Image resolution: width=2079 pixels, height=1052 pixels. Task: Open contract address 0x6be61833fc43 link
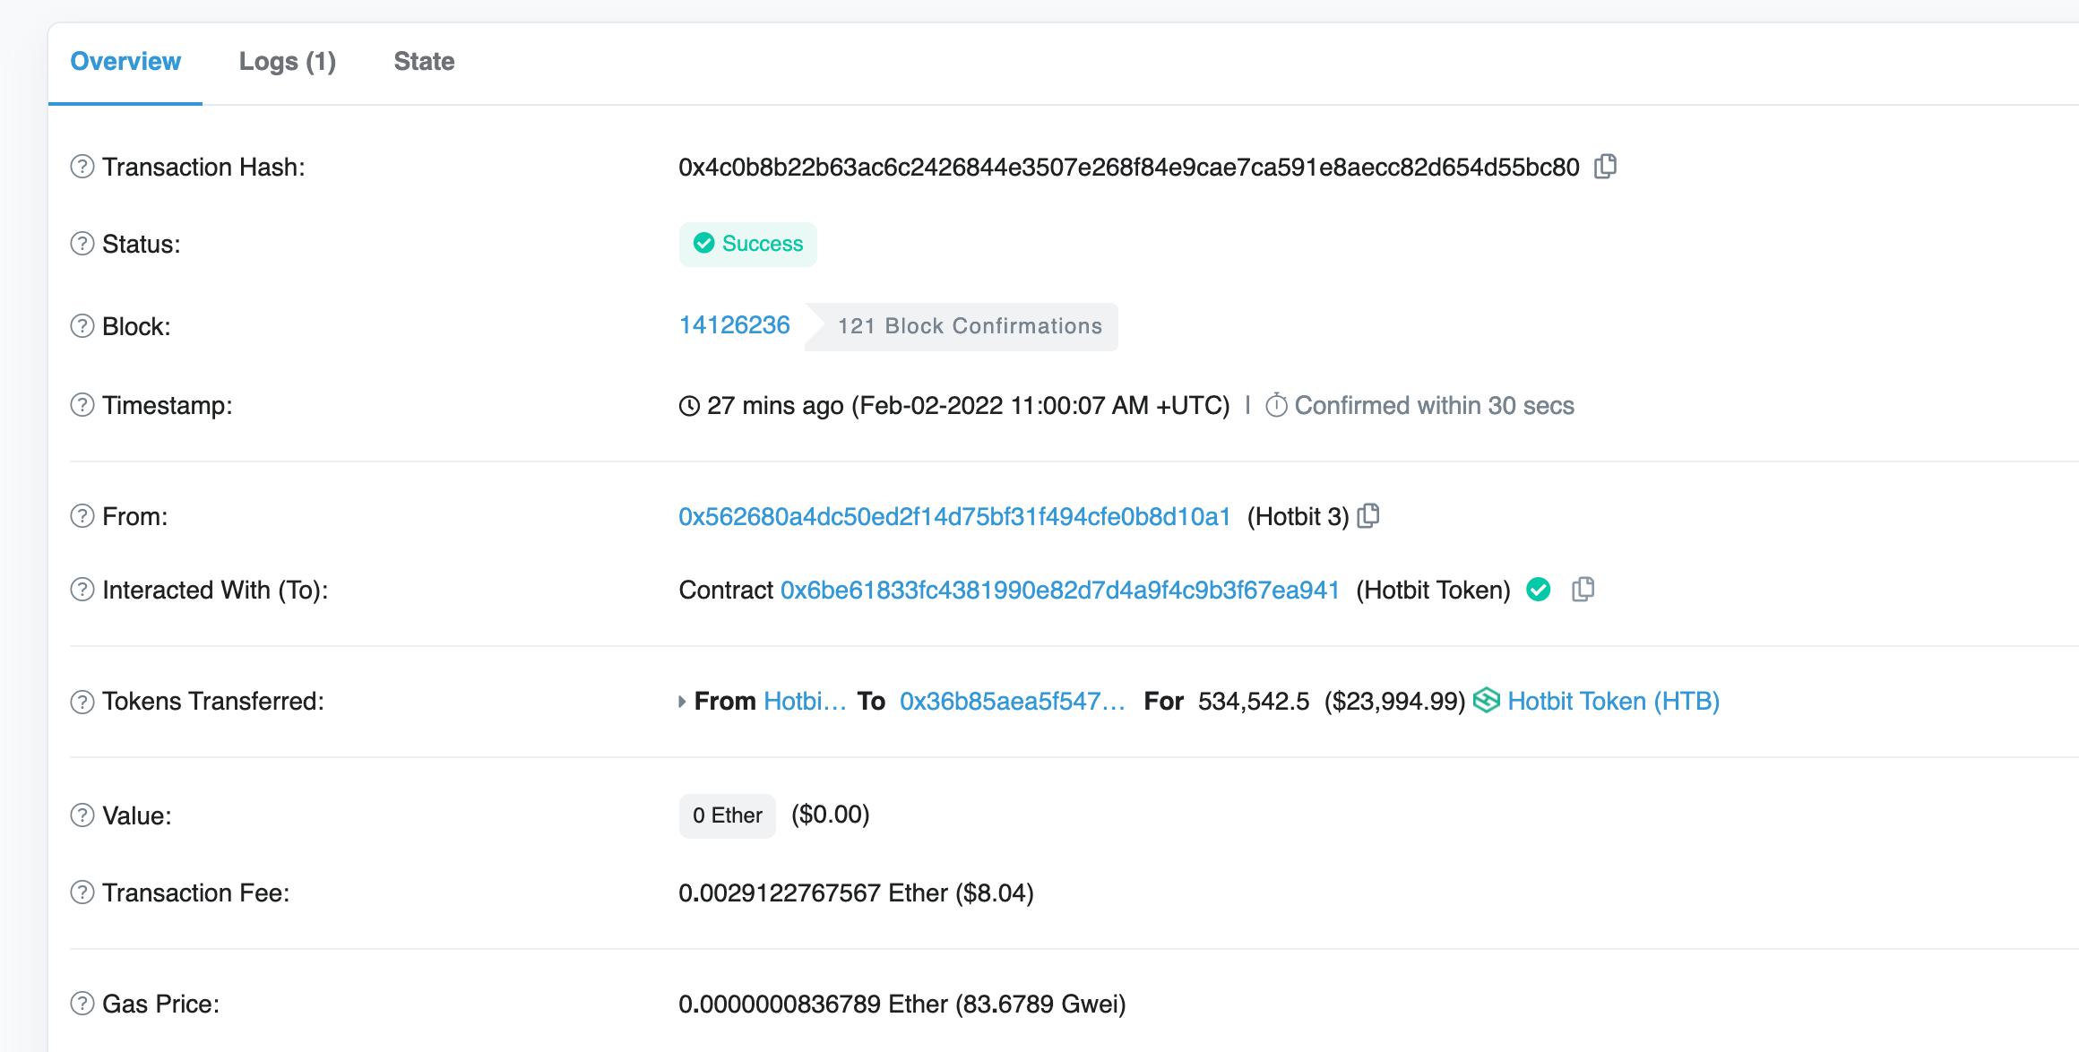pos(1059,590)
